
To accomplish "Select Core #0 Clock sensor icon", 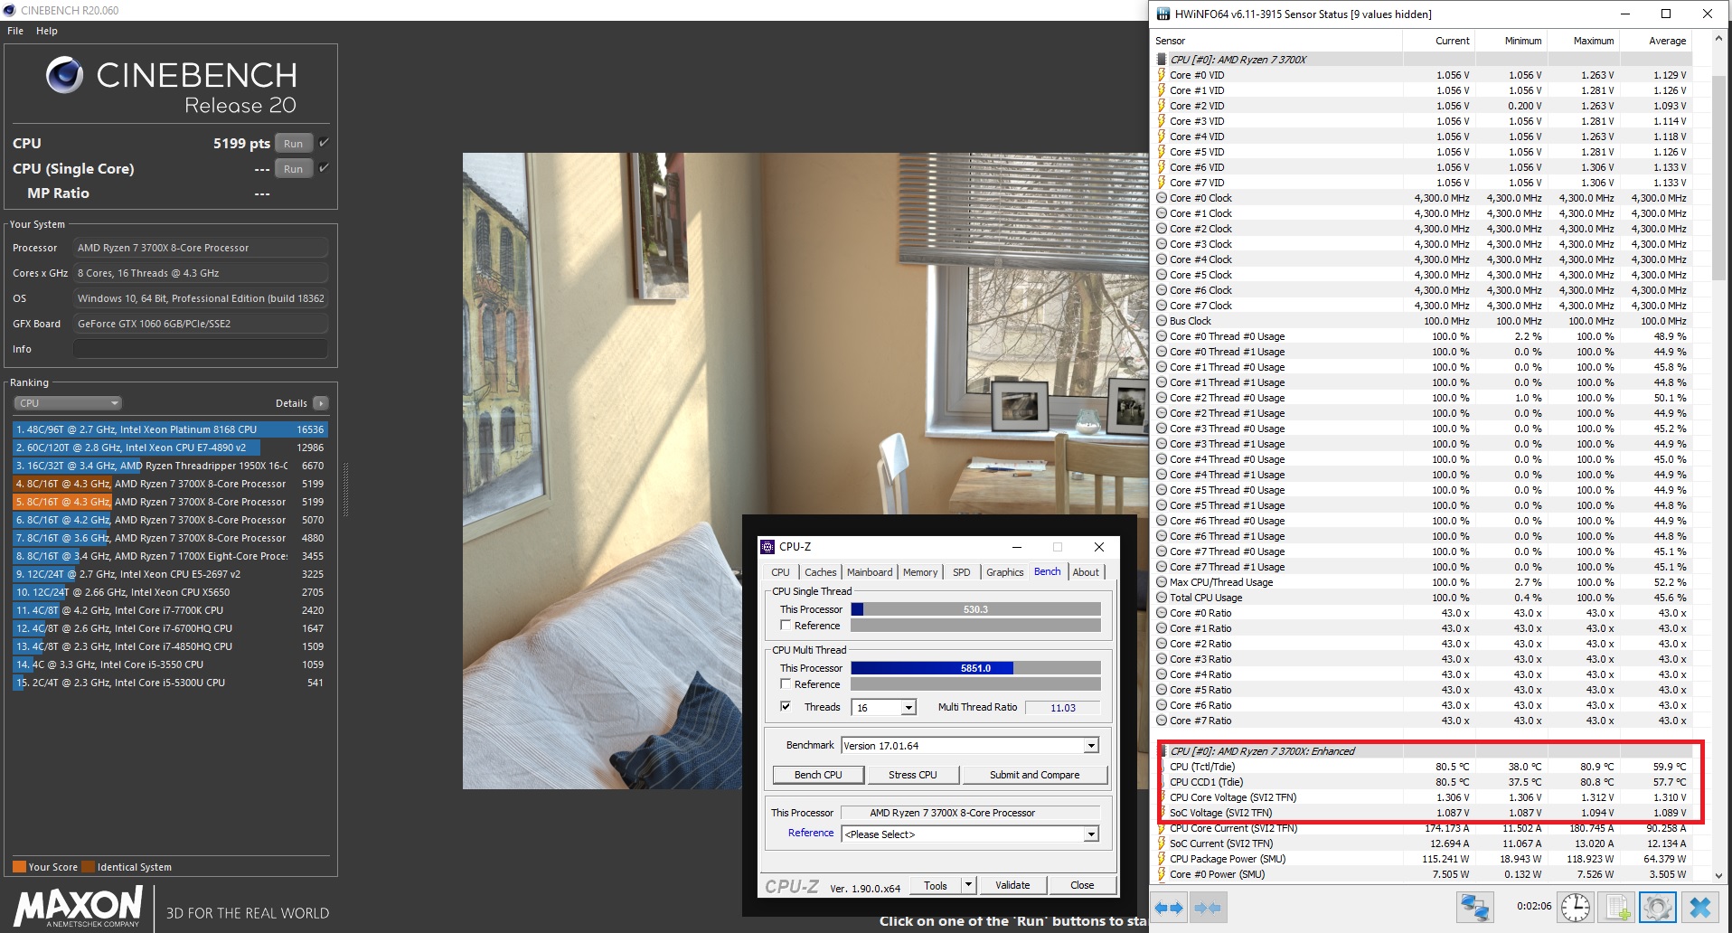I will [1162, 198].
